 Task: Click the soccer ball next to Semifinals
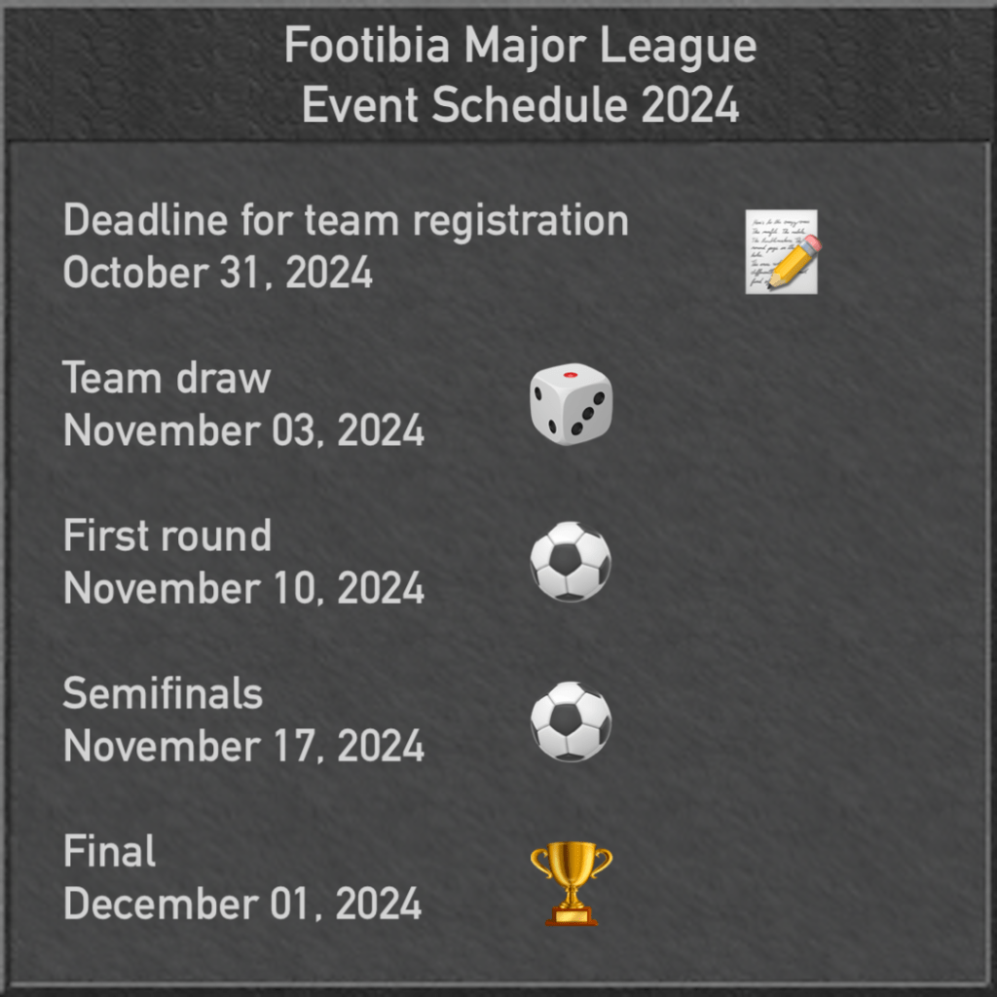coord(571,720)
